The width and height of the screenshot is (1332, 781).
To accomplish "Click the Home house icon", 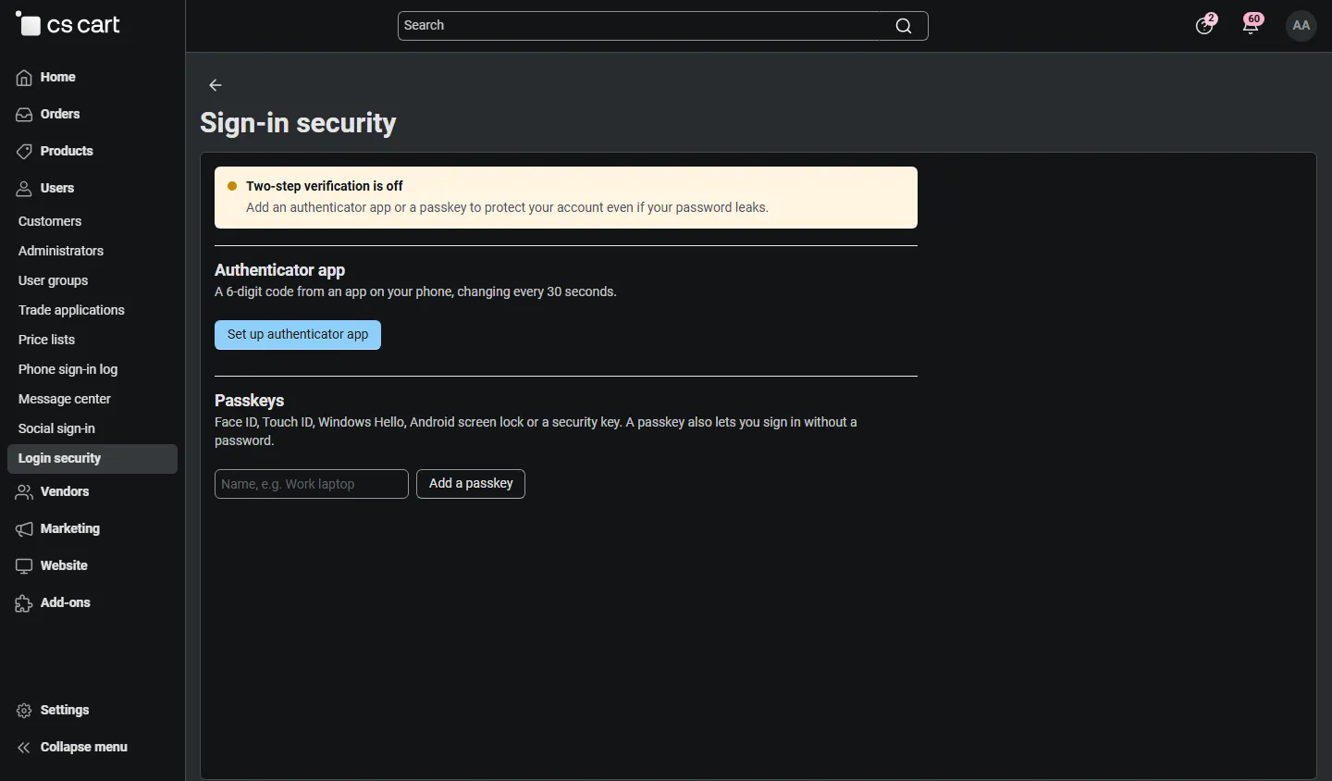I will 24,78.
